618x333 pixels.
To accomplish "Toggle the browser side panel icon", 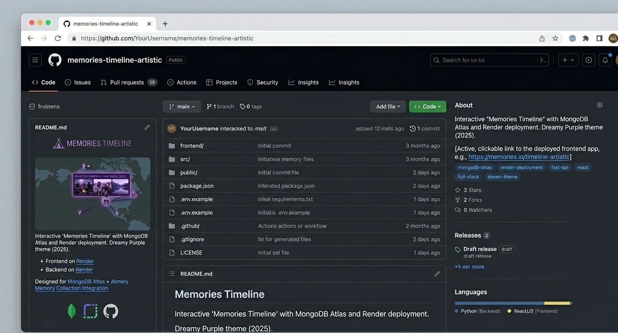I will tap(599, 38).
